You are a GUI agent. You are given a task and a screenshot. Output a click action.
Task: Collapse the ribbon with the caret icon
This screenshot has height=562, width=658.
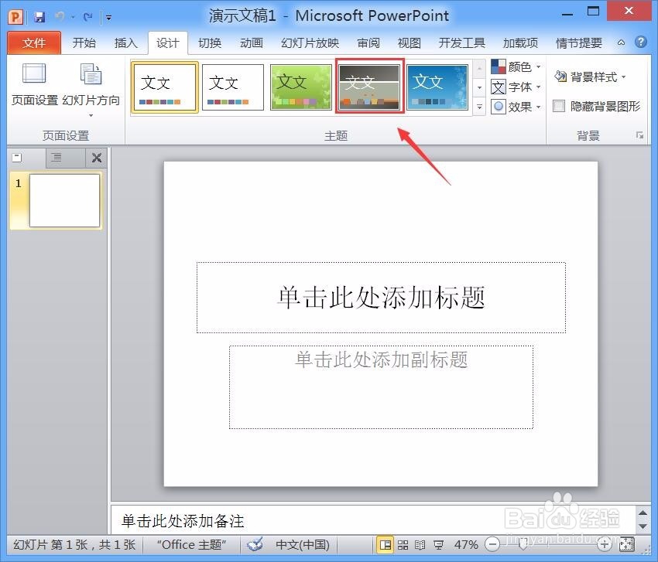(621, 43)
